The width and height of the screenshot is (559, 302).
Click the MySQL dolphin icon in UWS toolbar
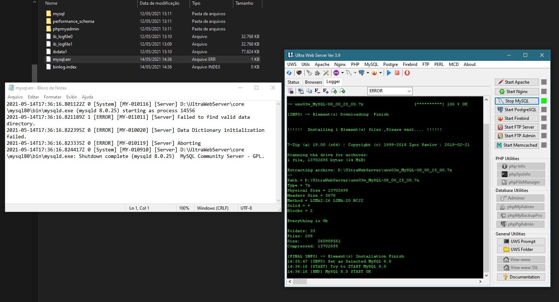(x=349, y=73)
